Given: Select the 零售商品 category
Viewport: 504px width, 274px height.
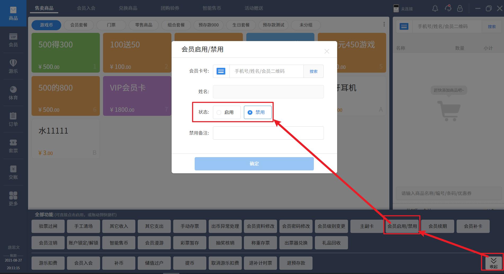Looking at the screenshot, I should pyautogui.click(x=144, y=25).
